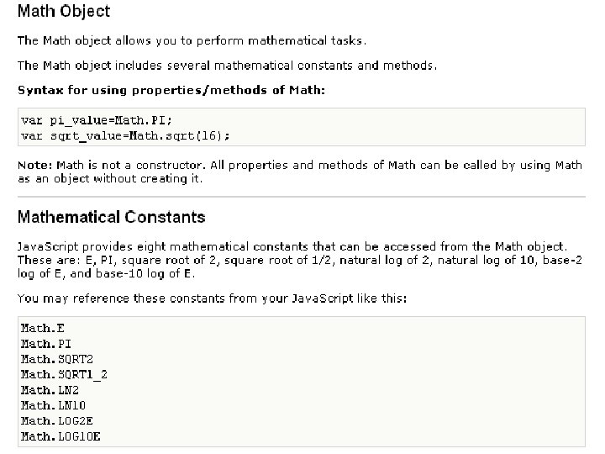Screen dimensions: 605x454
Task: Click the 'as an object without creating it' text
Action: [x=110, y=178]
